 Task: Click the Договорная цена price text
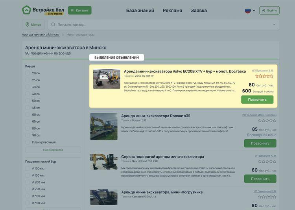[262, 135]
